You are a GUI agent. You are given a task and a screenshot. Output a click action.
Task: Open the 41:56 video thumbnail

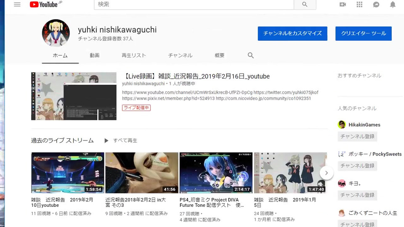142,173
